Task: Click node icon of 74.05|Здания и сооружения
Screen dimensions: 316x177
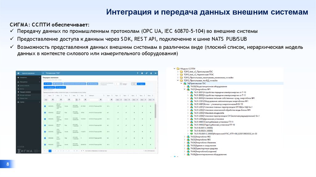Action: tap(188, 146)
